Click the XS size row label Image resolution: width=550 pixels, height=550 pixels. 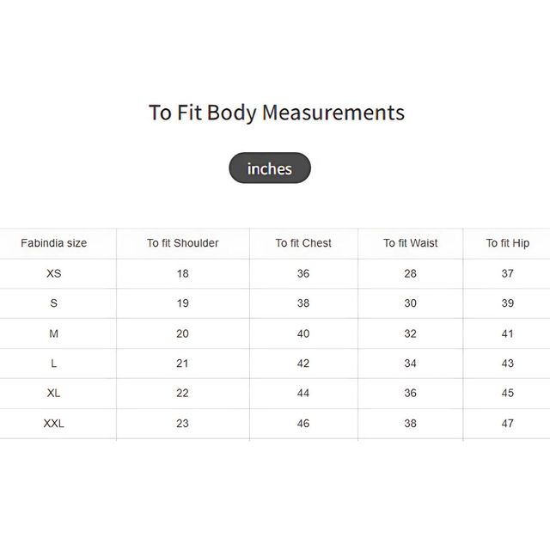53,273
